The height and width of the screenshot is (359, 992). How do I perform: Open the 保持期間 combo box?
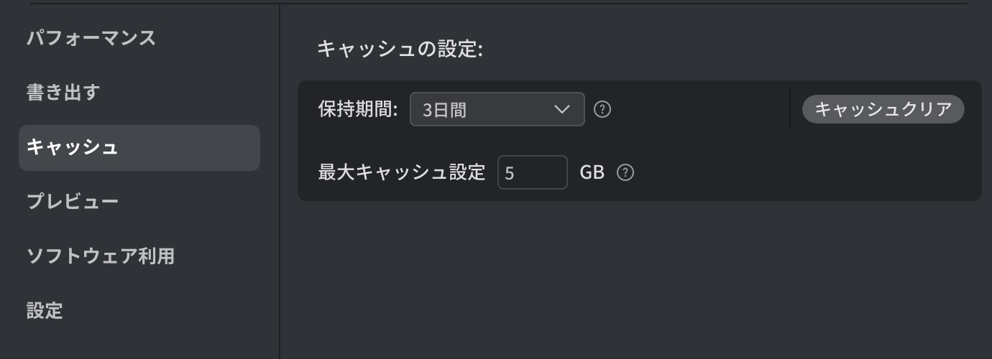[x=497, y=110]
